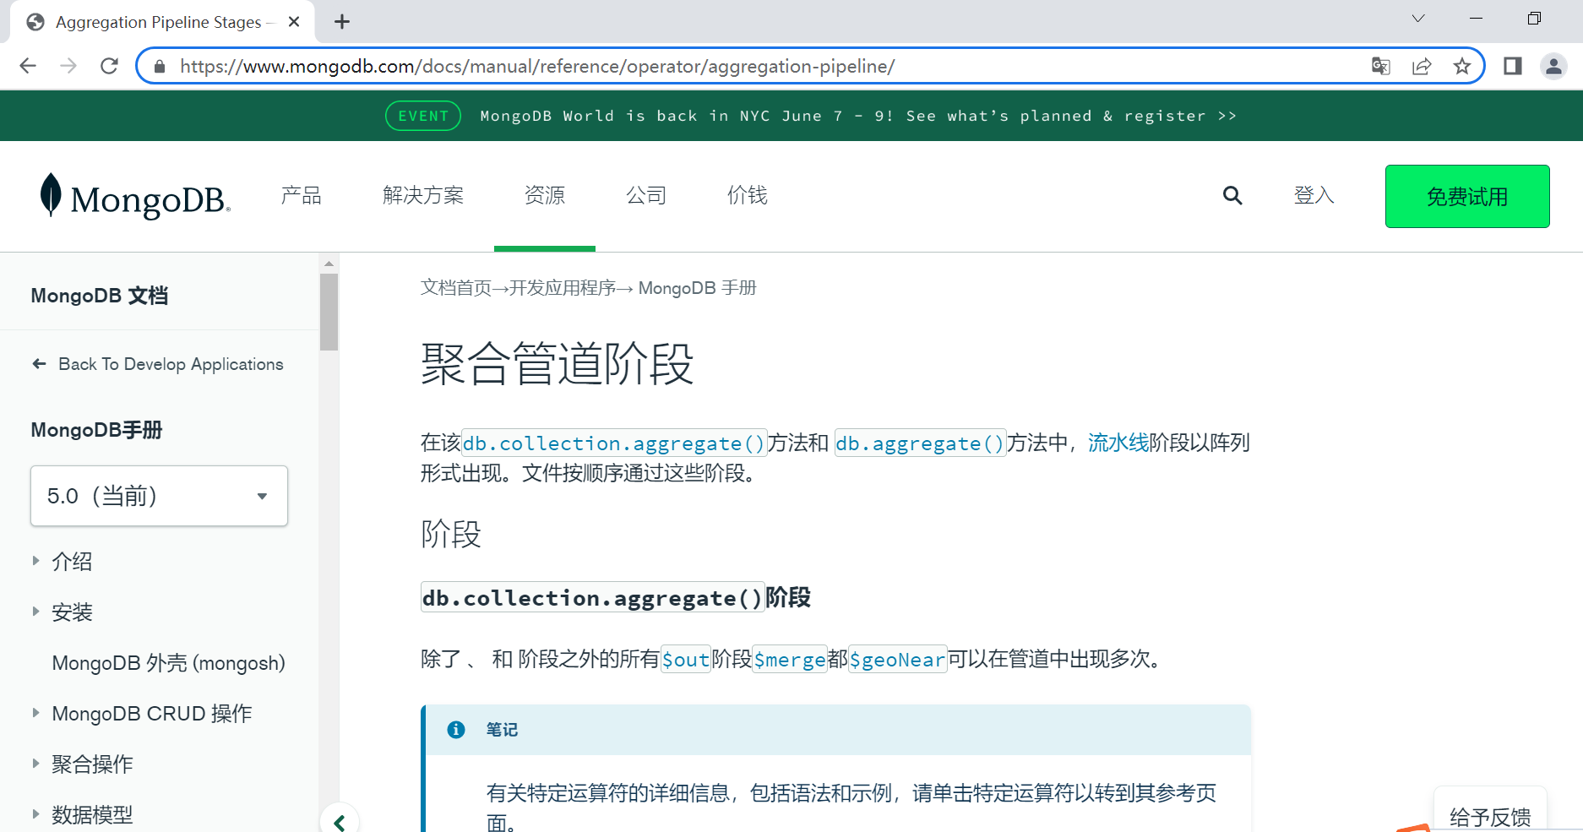Viewport: 1583px width, 832px height.
Task: Click the 流水线 link
Action: (x=1118, y=443)
